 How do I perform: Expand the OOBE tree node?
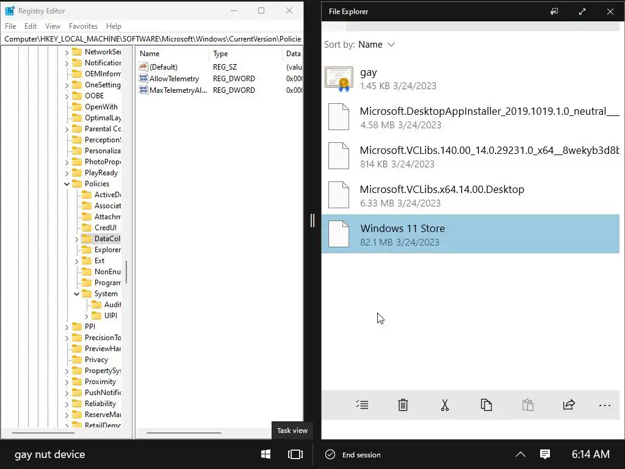click(67, 96)
